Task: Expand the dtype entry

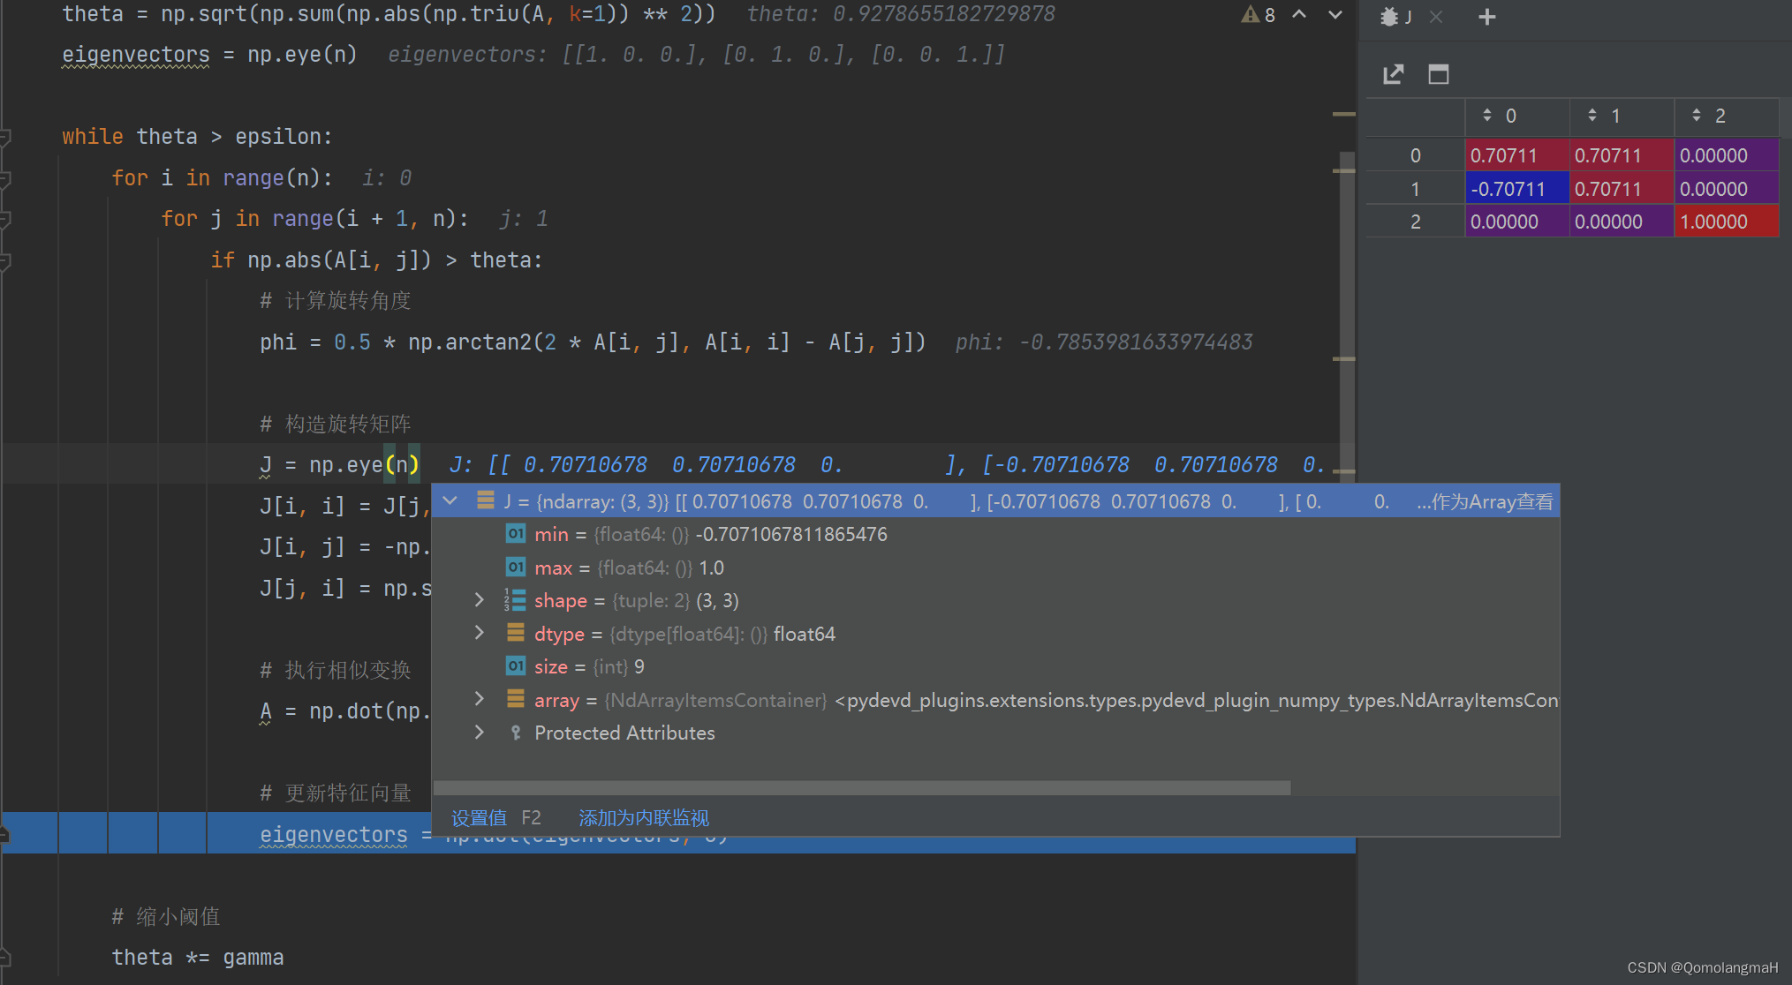Action: pyautogui.click(x=480, y=633)
